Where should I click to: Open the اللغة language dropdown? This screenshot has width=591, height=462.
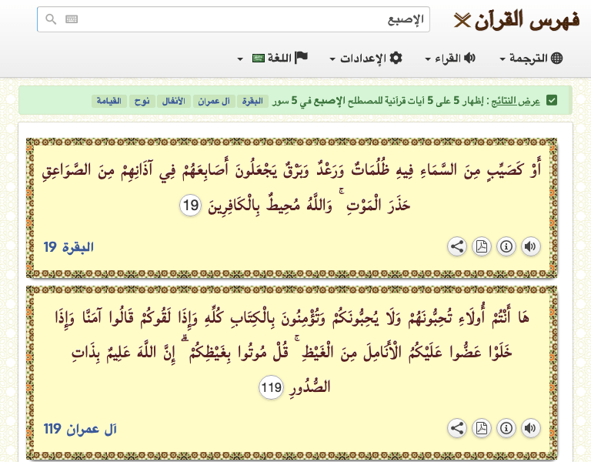click(272, 58)
